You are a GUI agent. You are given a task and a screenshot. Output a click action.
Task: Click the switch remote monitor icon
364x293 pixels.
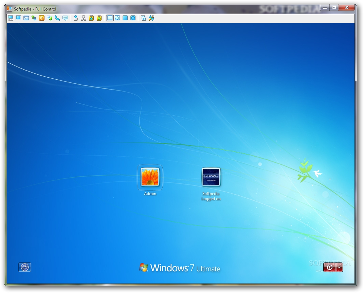144,18
